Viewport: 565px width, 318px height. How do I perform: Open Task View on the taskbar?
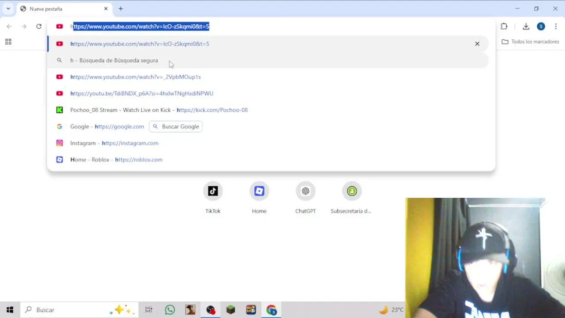click(x=149, y=310)
